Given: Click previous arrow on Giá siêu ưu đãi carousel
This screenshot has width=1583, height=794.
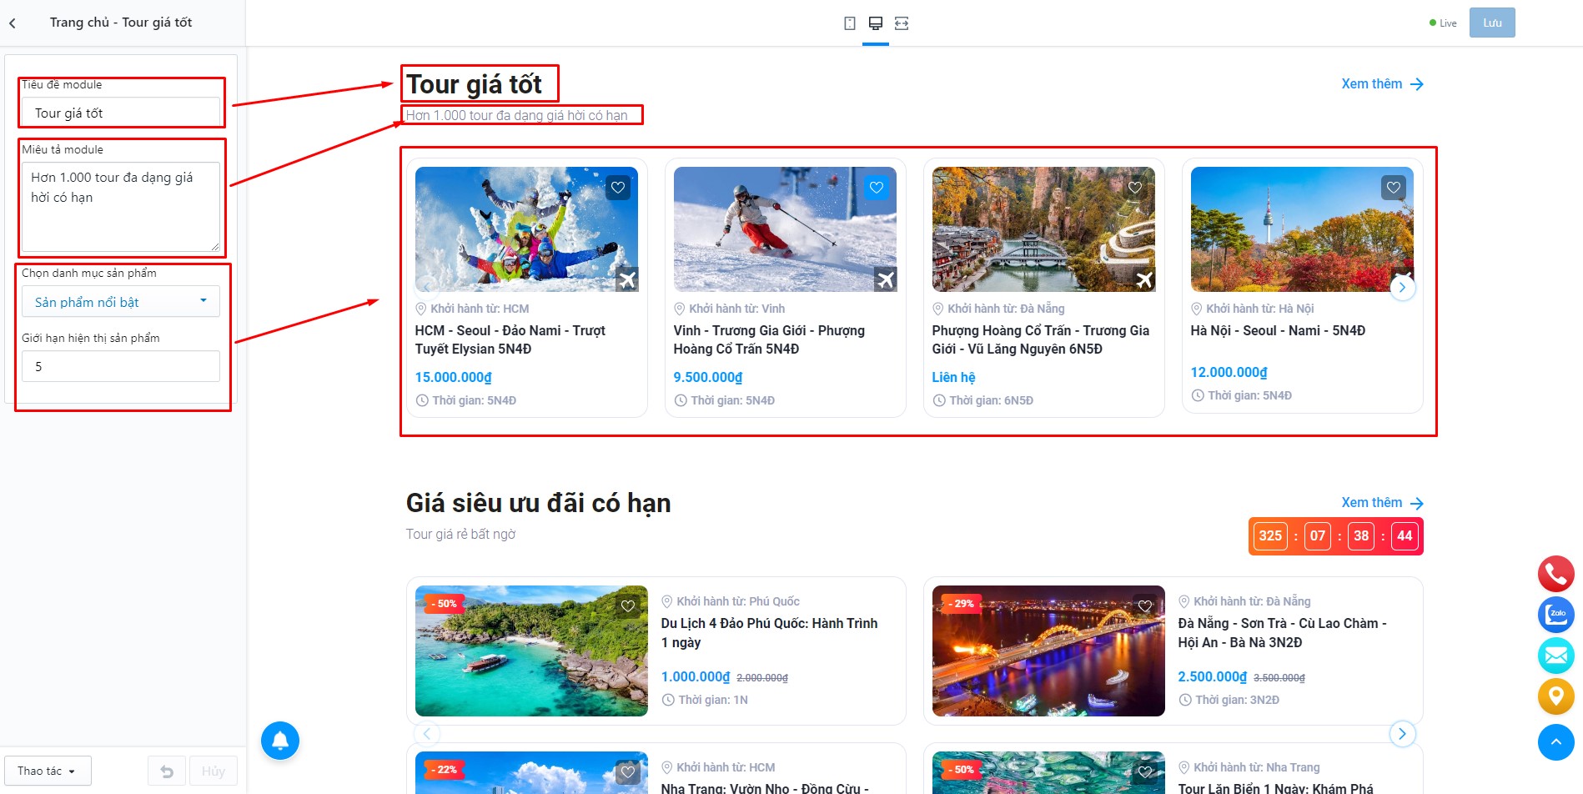Looking at the screenshot, I should pyautogui.click(x=427, y=734).
